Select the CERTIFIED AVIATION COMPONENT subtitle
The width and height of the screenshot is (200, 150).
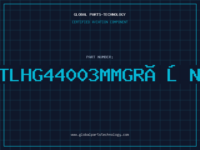tap(100, 22)
